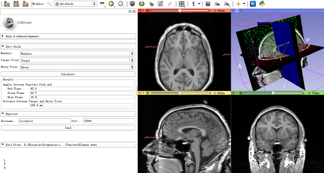Open the DCM DICOM browser icon
The width and height of the screenshot is (324, 173).
[16, 4]
